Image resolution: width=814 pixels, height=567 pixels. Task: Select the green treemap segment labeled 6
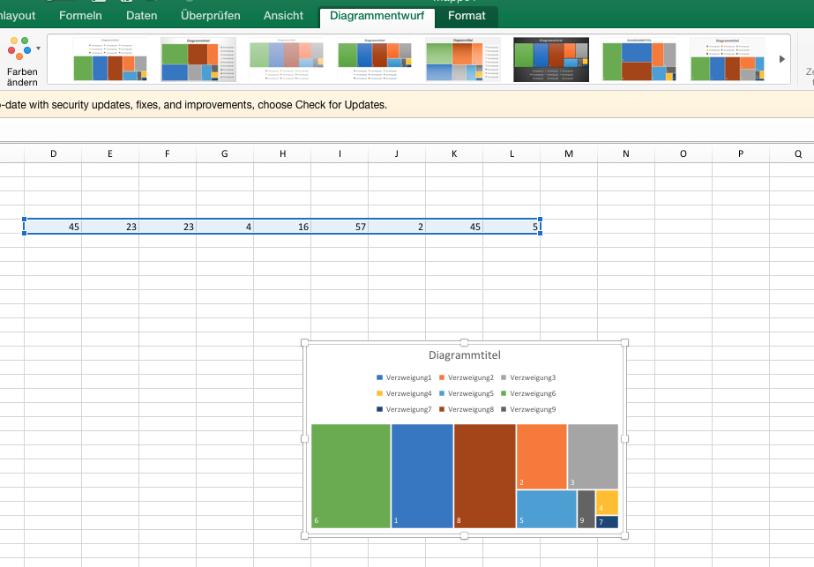point(349,476)
